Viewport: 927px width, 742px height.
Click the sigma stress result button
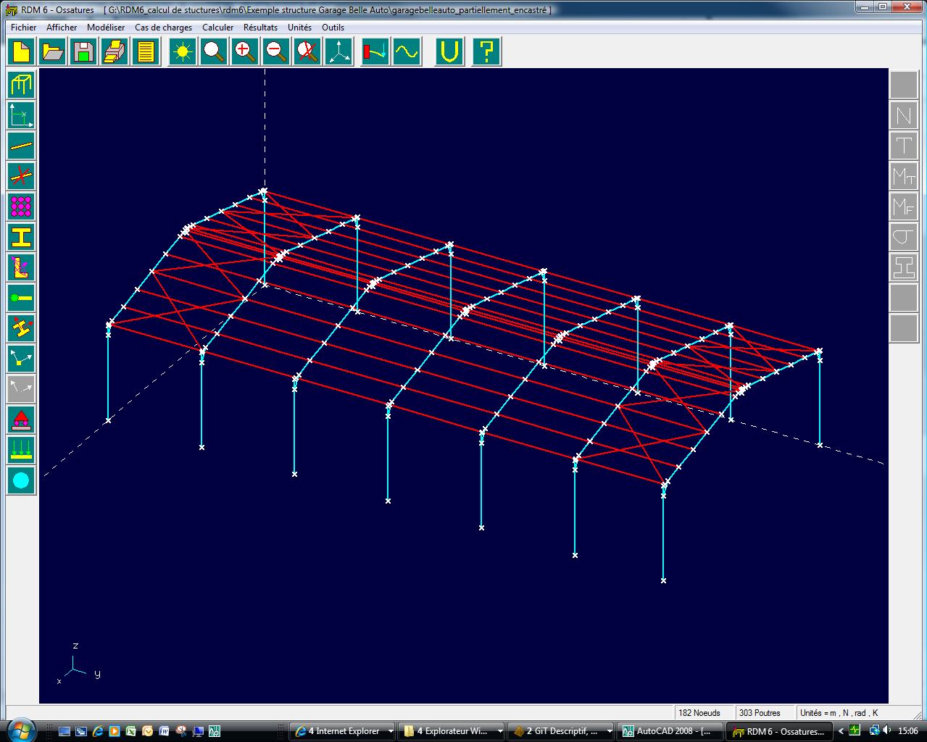[904, 237]
